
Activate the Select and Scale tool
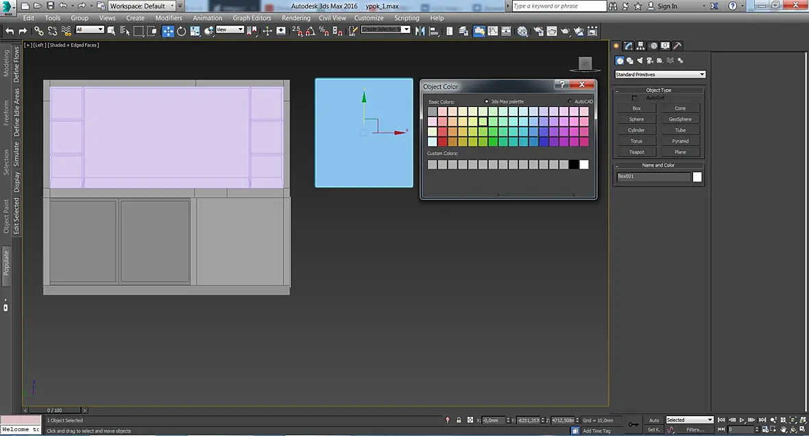click(195, 31)
